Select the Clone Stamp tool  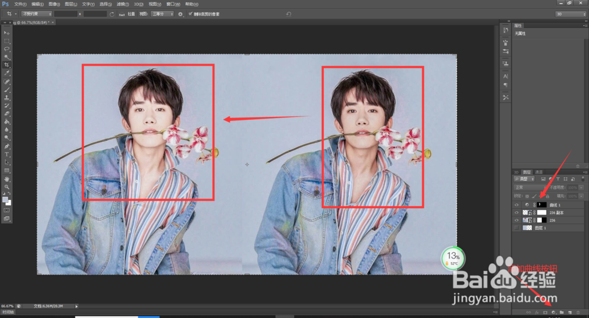(6, 98)
